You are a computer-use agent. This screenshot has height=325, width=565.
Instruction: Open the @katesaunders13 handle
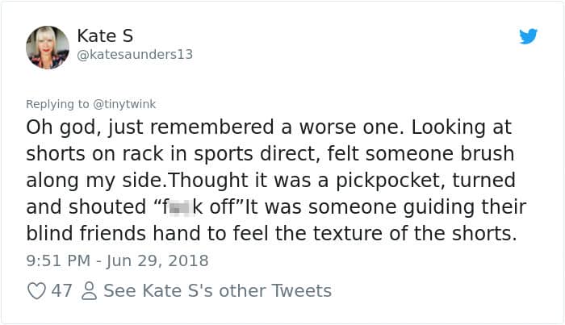tap(135, 55)
